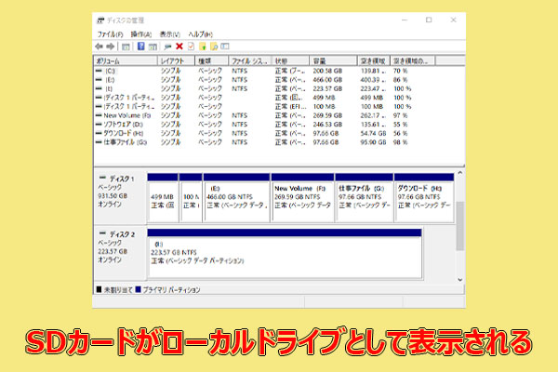The image size is (558, 372).
Task: Sort by the 状態 column header
Action: [290, 60]
